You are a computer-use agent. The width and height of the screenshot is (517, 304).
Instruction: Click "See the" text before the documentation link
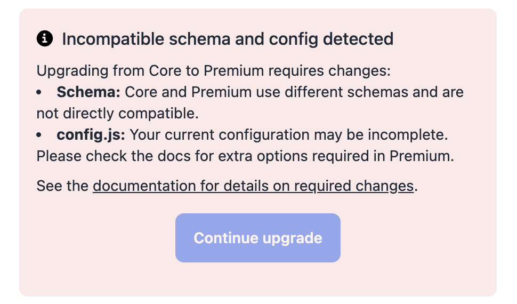click(x=63, y=186)
